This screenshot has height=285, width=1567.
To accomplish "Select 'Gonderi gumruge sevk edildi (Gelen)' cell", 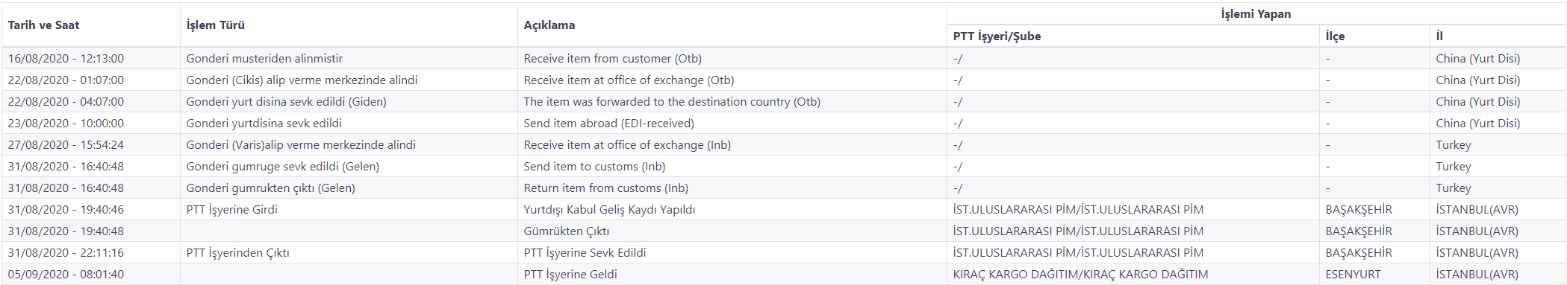I will (282, 167).
